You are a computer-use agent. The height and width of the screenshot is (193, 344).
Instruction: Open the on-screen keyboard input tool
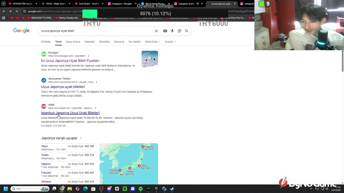[165, 31]
